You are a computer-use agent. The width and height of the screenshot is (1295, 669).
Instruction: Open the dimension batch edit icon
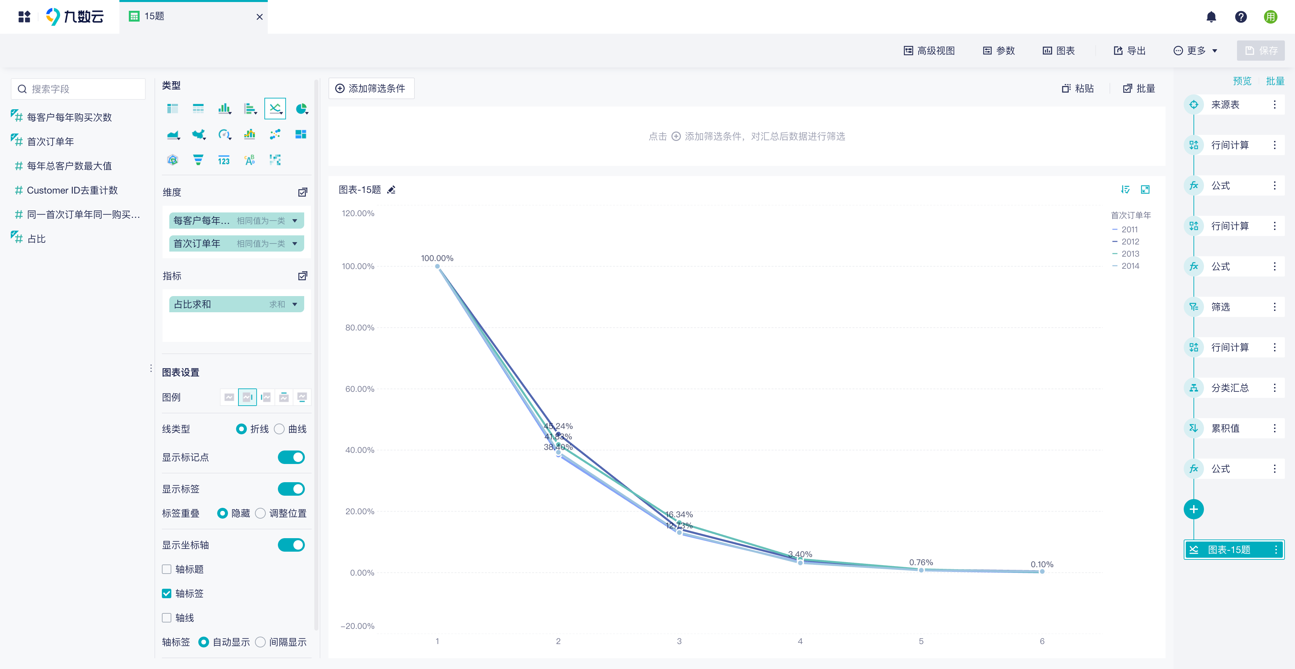[x=303, y=192]
